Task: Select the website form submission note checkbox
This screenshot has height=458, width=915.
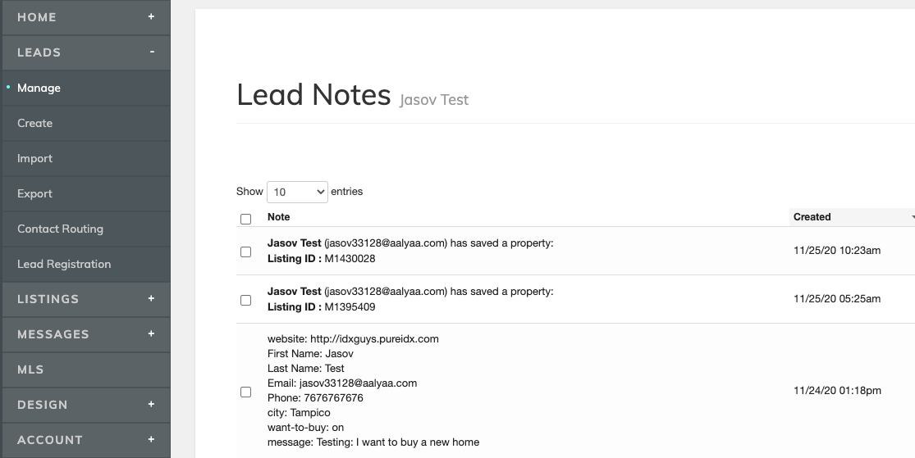Action: coord(245,392)
